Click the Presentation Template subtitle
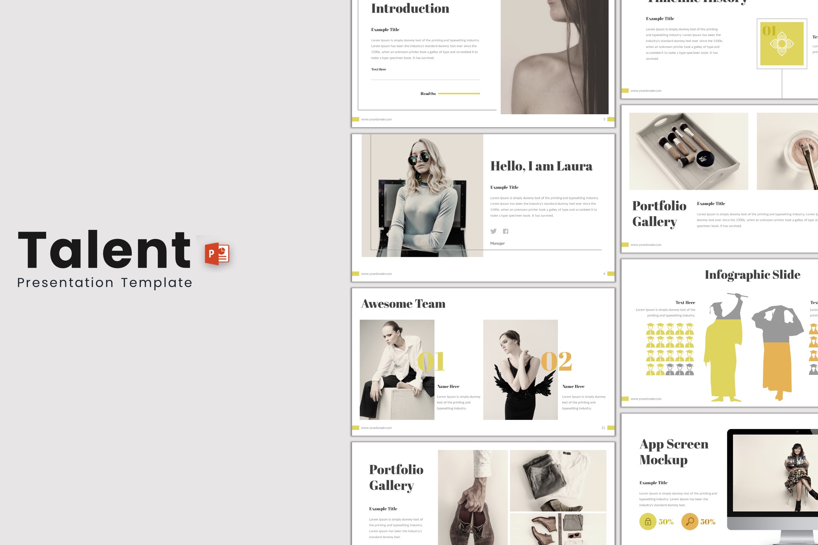Screen dimensions: 818x545 pyautogui.click(x=105, y=283)
